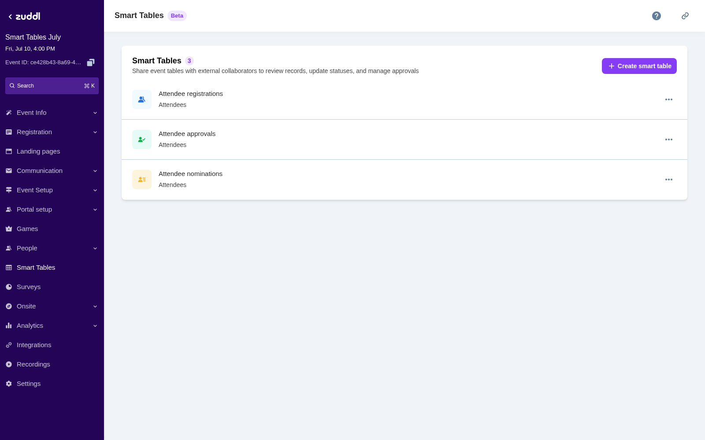Click the Event ID ce428b43 text
The height and width of the screenshot is (440, 705).
point(43,62)
